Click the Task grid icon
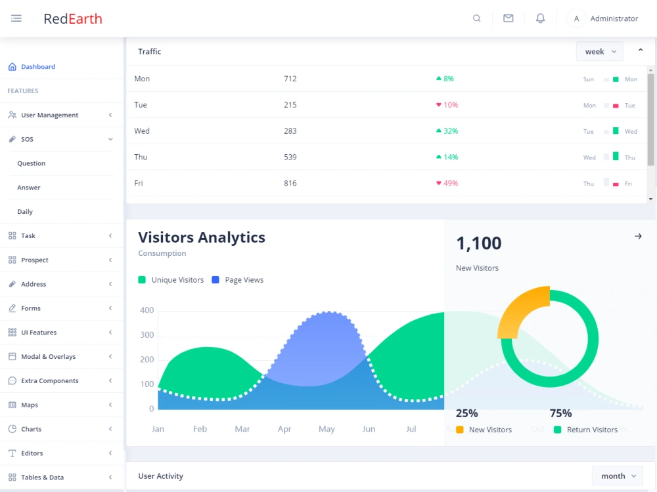 coord(12,236)
